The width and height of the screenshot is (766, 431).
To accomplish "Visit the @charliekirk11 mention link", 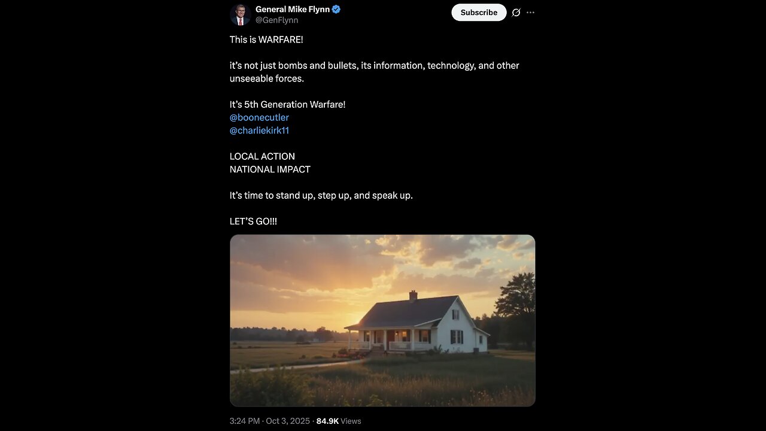I will click(x=259, y=130).
